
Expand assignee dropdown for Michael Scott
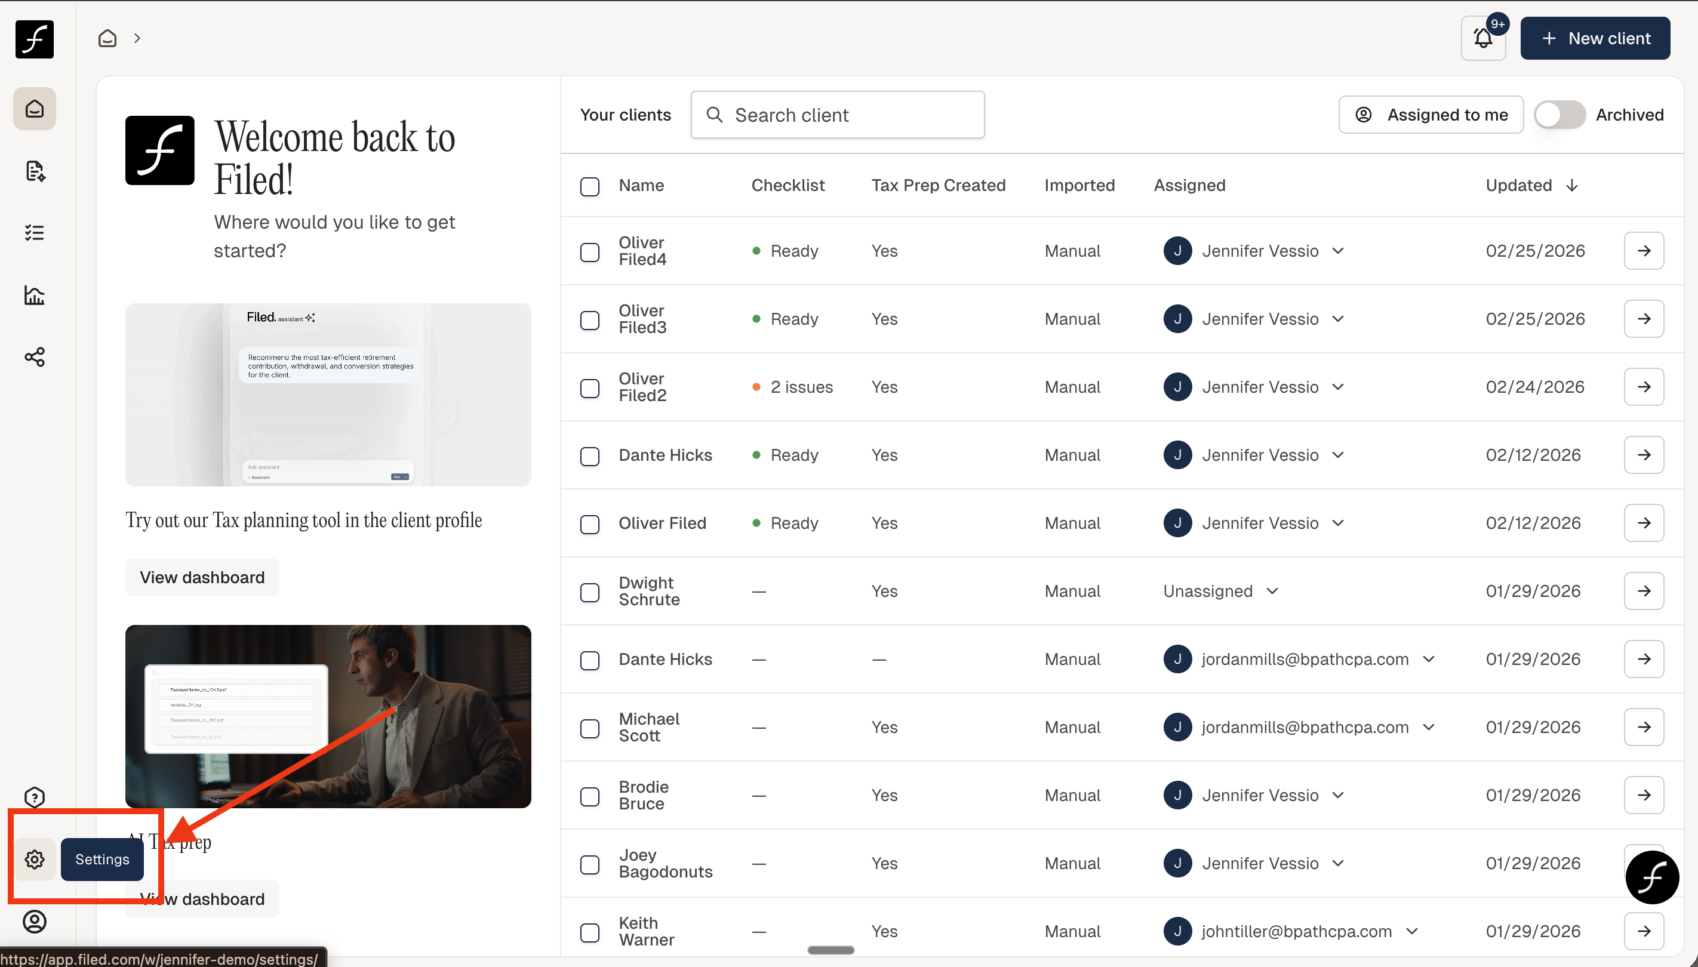click(x=1428, y=727)
